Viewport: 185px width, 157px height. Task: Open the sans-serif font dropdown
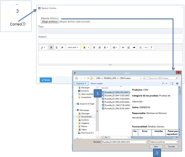pyautogui.click(x=73, y=47)
